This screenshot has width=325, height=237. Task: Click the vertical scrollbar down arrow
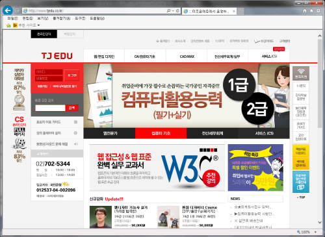tap(320, 222)
